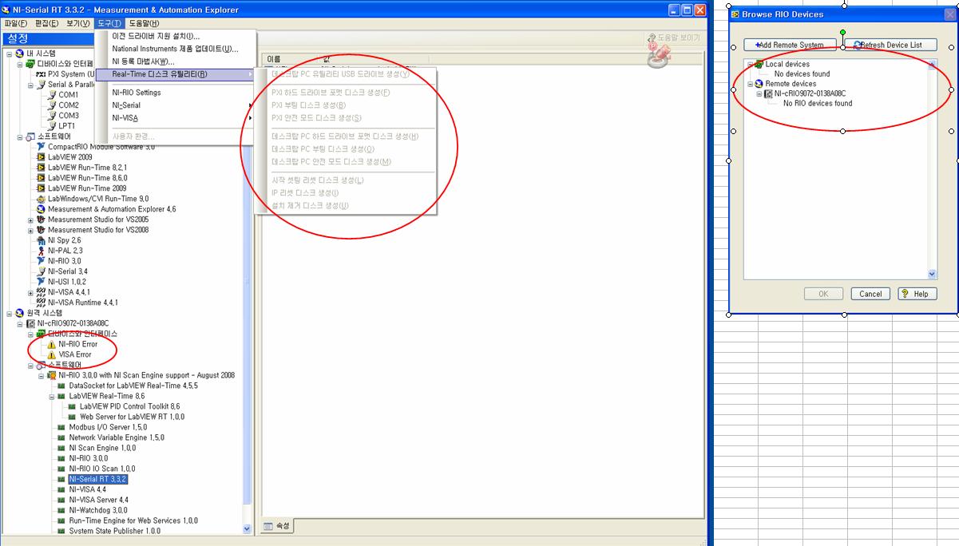
Task: Open the NI-VISA submenu in 도구 menu
Action: pyautogui.click(x=175, y=118)
